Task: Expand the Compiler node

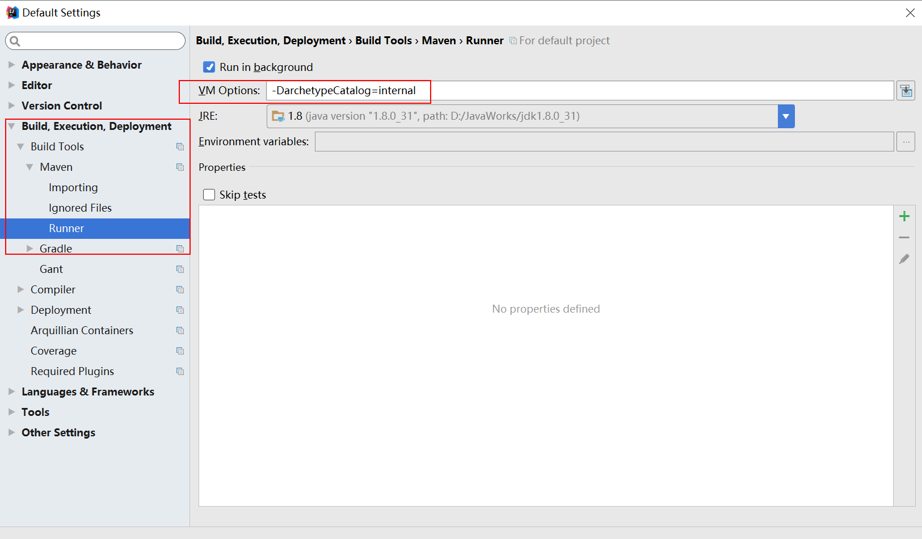Action: (x=20, y=289)
